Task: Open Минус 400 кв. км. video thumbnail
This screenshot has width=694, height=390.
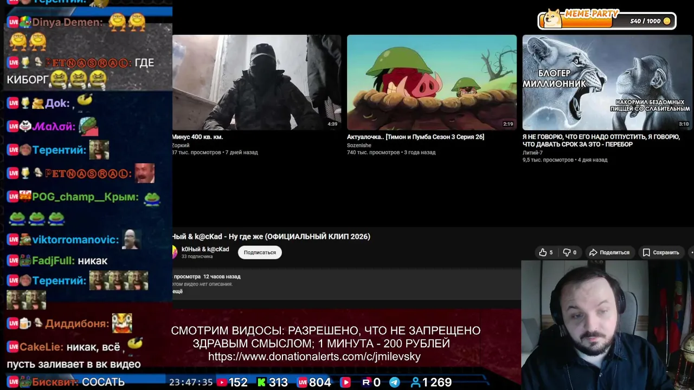Action: (x=256, y=82)
